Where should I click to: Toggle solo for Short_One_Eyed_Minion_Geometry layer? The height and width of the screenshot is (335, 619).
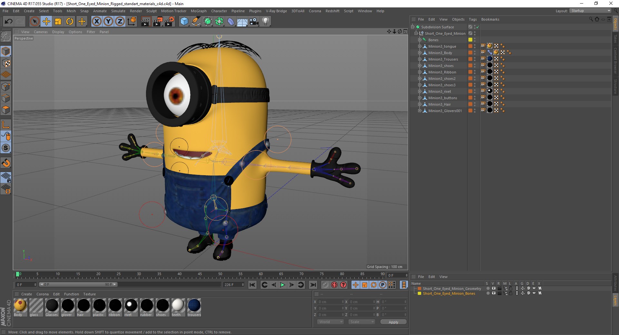pos(488,289)
